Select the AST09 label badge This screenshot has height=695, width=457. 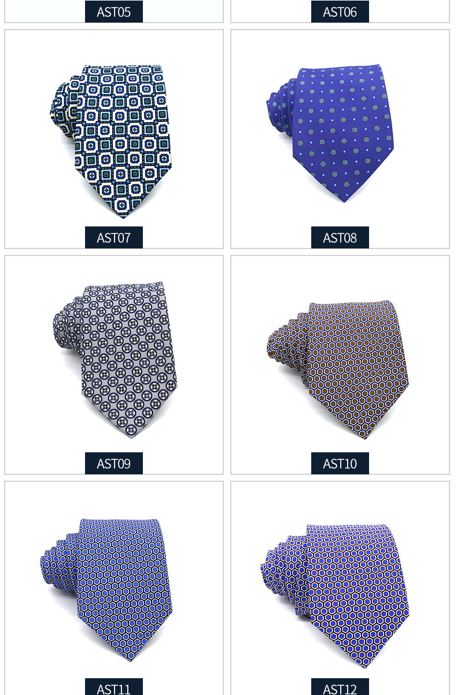pyautogui.click(x=114, y=463)
